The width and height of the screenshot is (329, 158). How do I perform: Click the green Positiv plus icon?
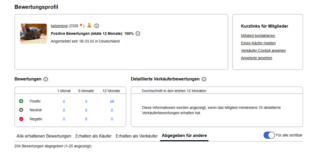[21, 101]
